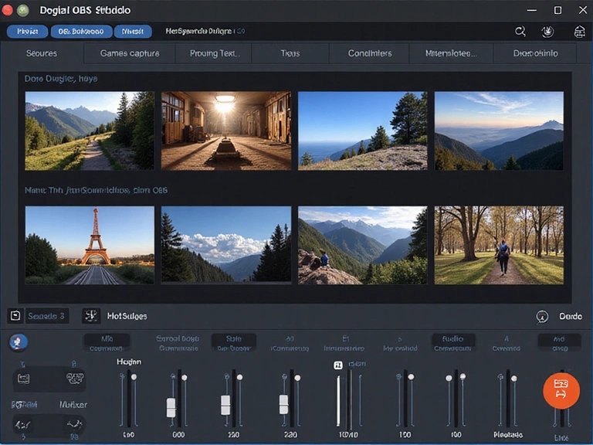Click the Seoeds 3 label button
The height and width of the screenshot is (445, 593).
coord(46,316)
